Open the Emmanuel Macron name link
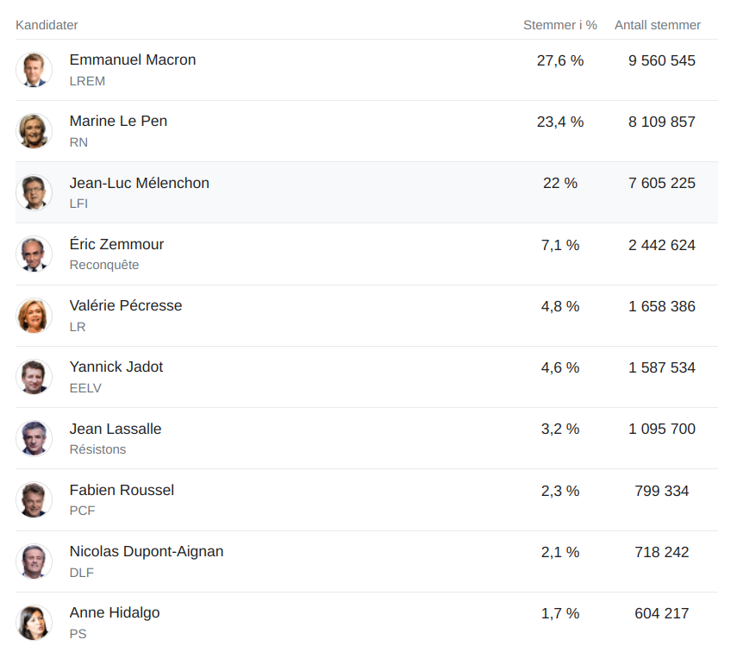The height and width of the screenshot is (646, 731). tap(133, 60)
